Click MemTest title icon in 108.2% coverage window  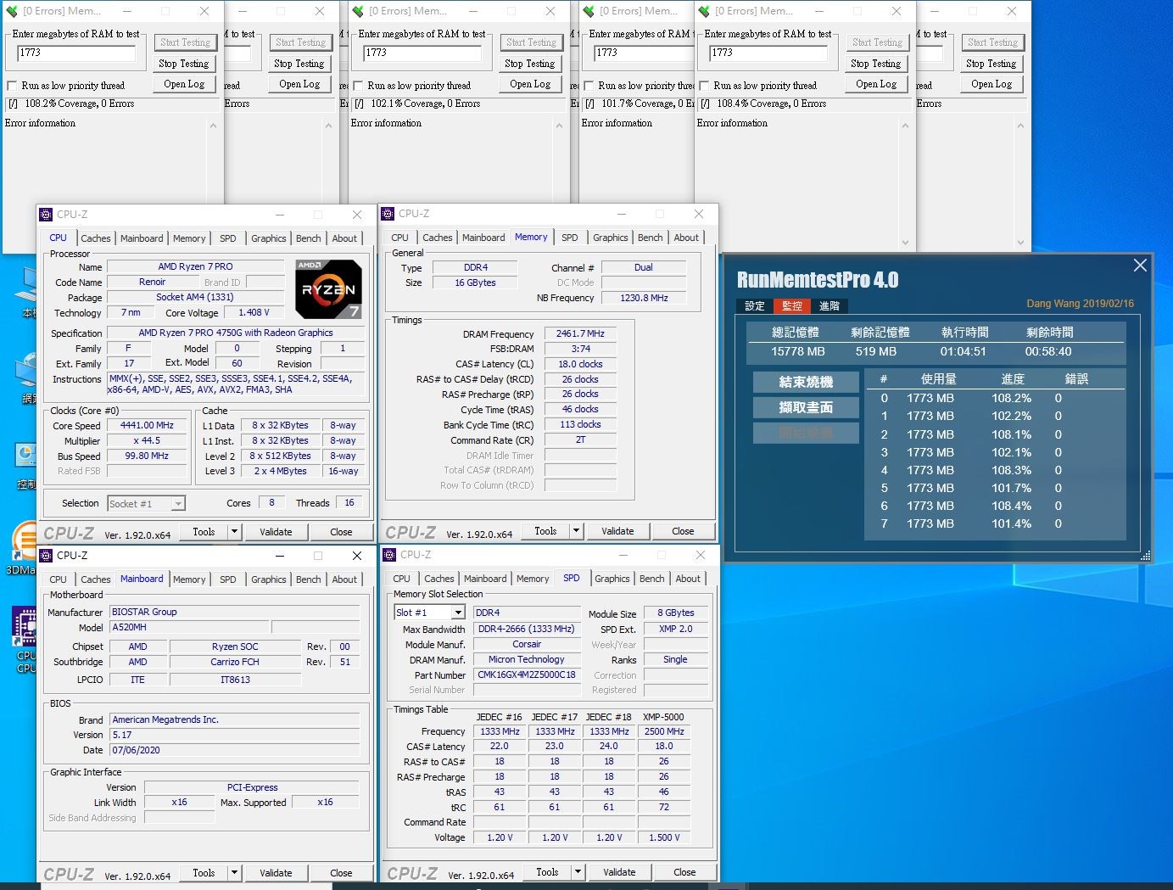[12, 11]
